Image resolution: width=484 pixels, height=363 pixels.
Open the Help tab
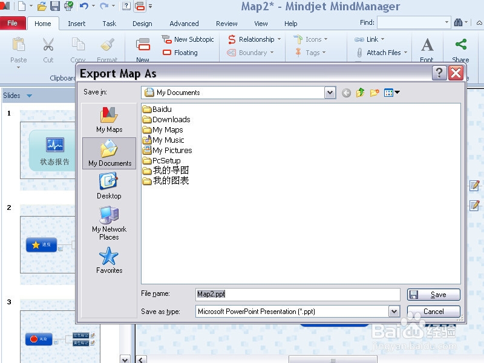(x=291, y=24)
